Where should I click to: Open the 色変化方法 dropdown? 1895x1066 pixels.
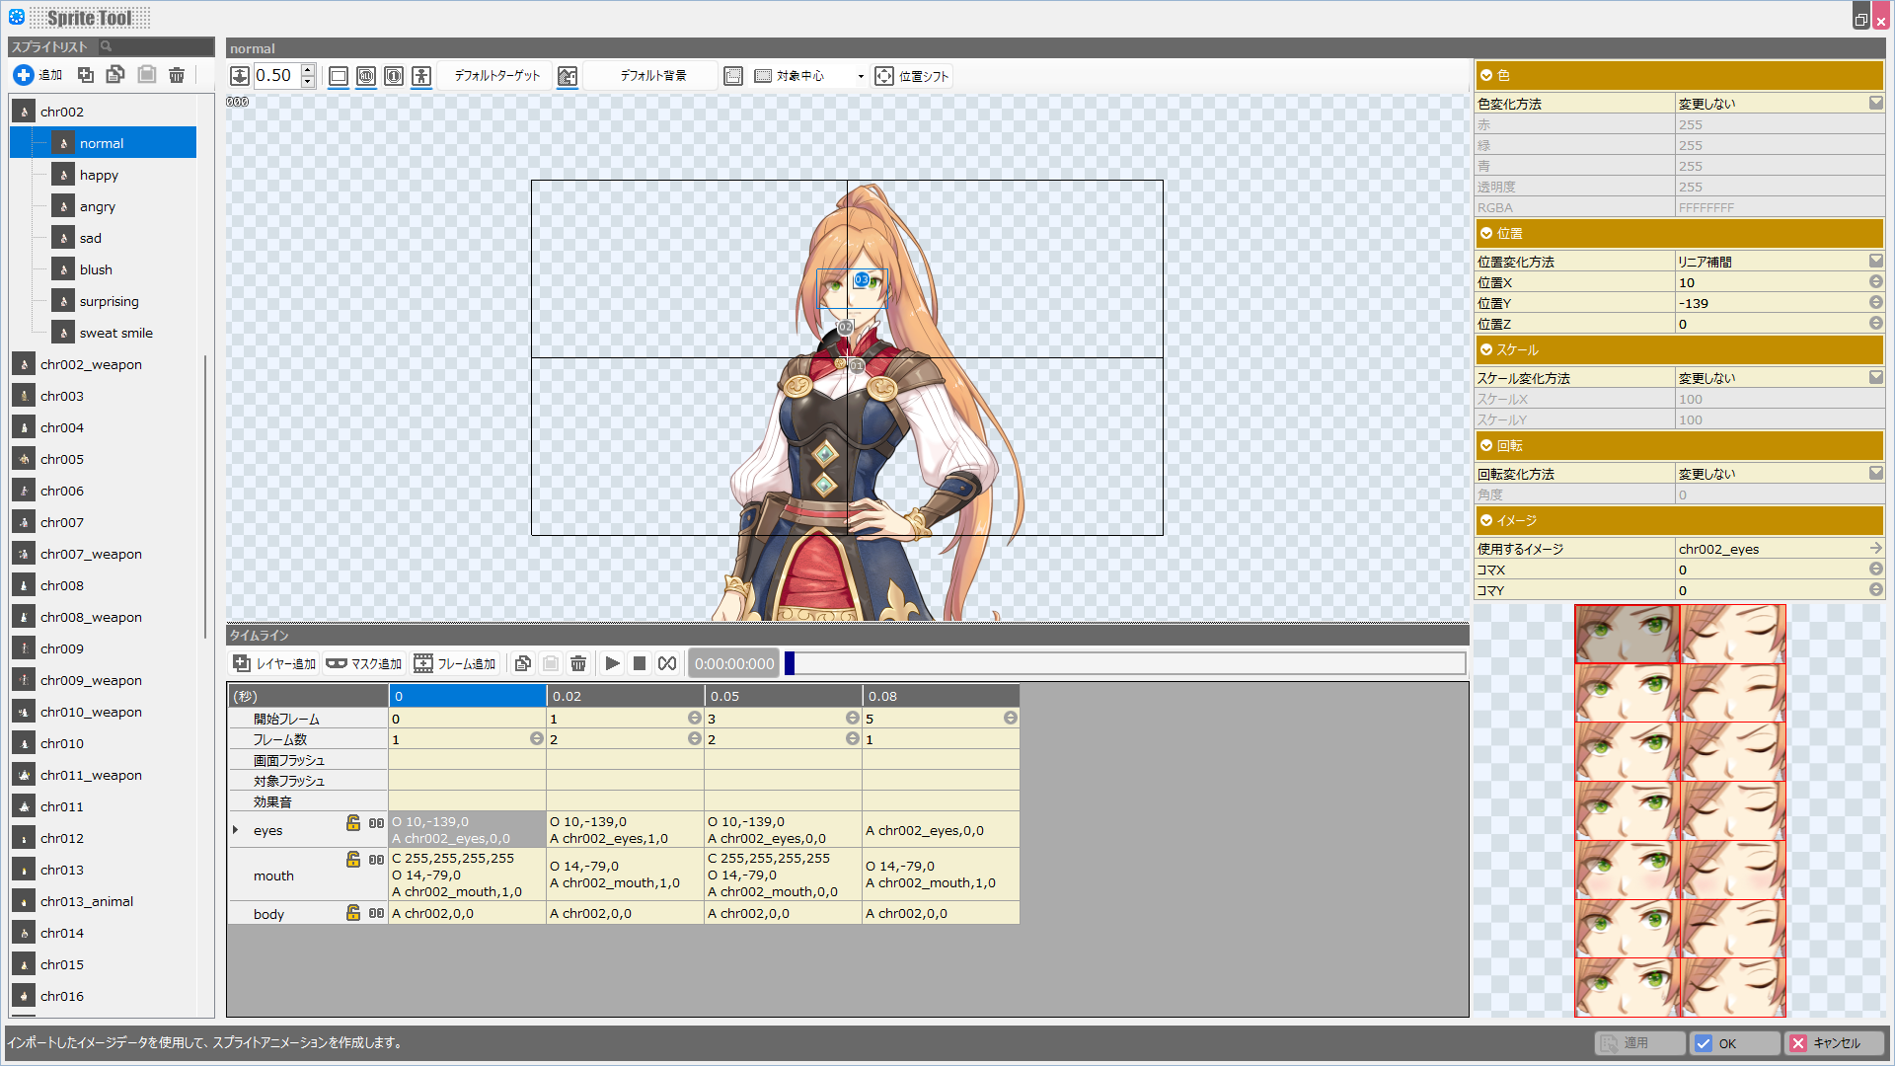pos(1875,103)
